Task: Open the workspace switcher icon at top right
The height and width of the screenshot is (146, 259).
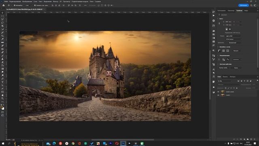Action: (x=255, y=5)
